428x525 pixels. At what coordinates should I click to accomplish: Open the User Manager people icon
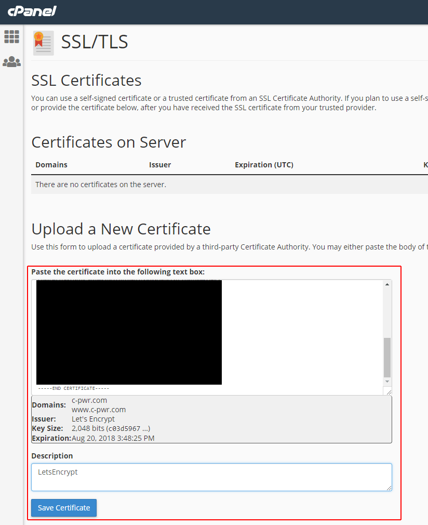(12, 62)
